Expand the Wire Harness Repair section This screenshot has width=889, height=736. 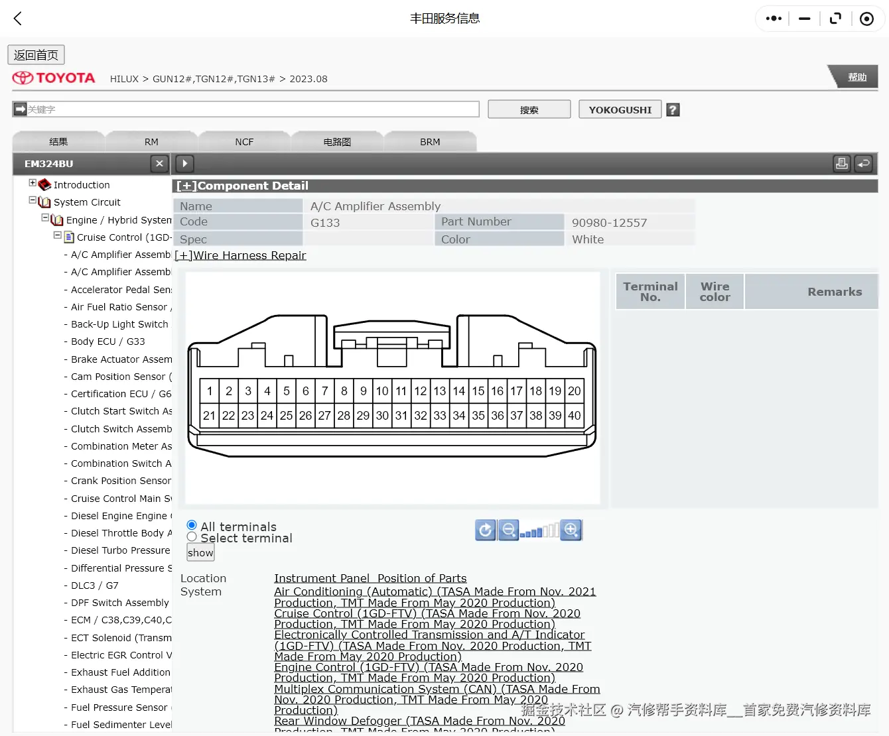(182, 255)
